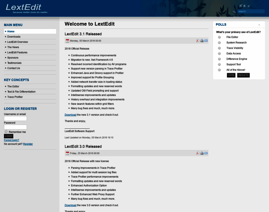This screenshot has height=212, width=269.
Task: Submit poll with Vote button
Action: click(x=231, y=75)
